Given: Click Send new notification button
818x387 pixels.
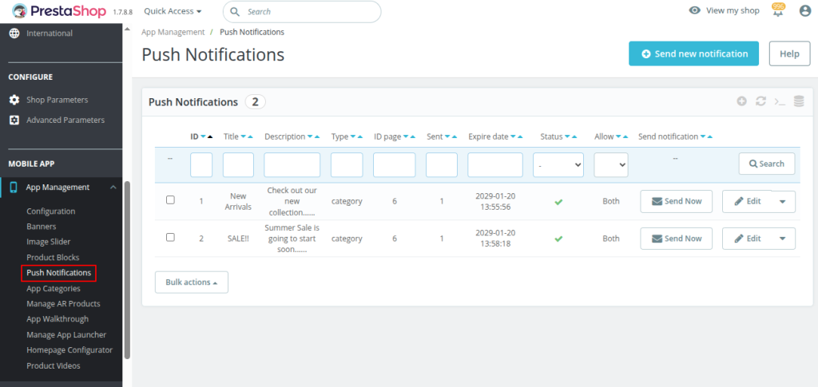Looking at the screenshot, I should (694, 53).
